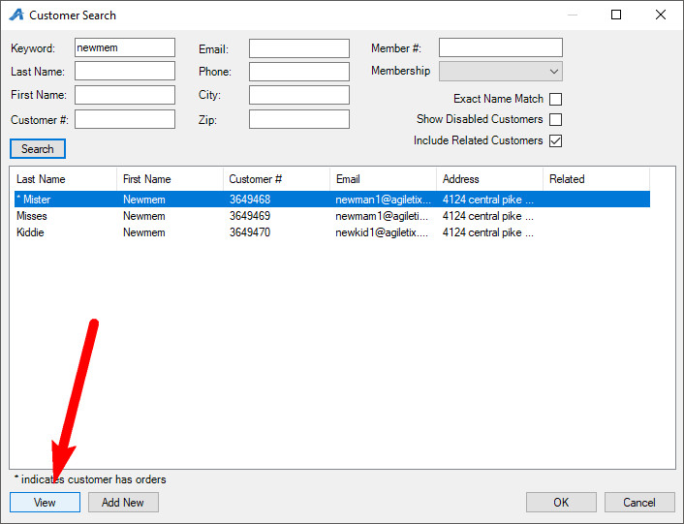Click the Phone input field
Screen dimensions: 684x524
click(299, 72)
